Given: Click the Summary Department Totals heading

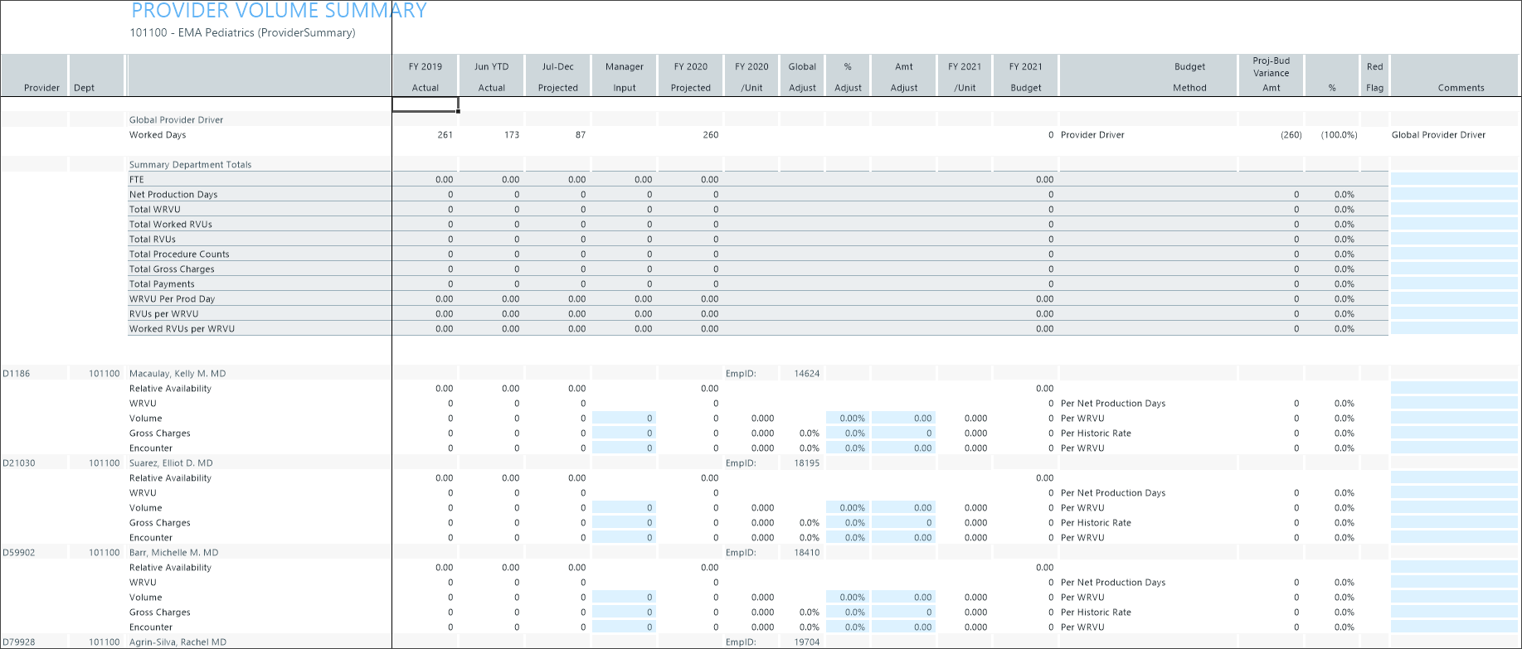Looking at the screenshot, I should (x=190, y=165).
